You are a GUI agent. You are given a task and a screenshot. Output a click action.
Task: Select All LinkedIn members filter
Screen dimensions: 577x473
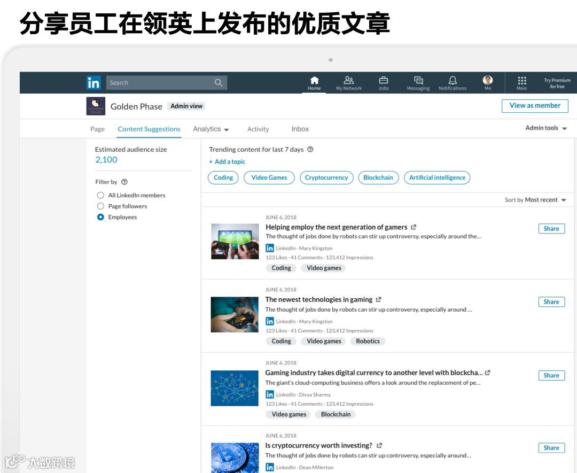[100, 195]
